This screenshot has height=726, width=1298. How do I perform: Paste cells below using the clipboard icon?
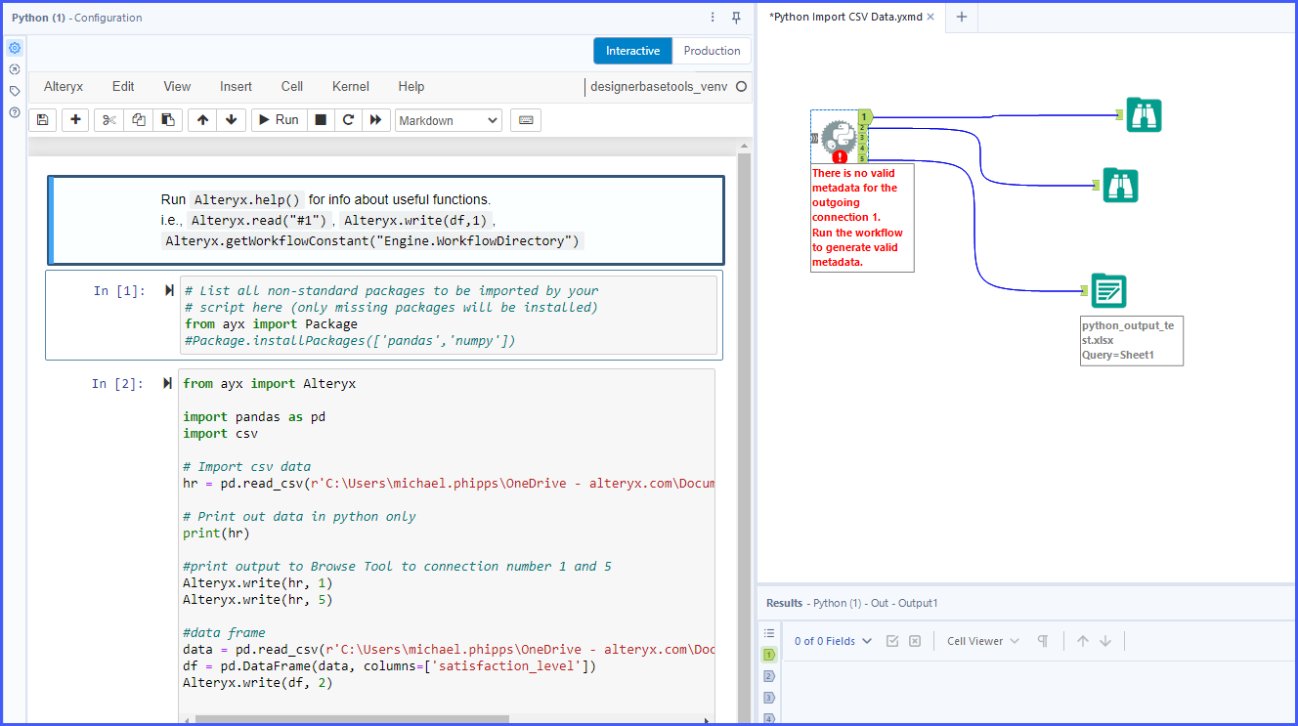(168, 120)
